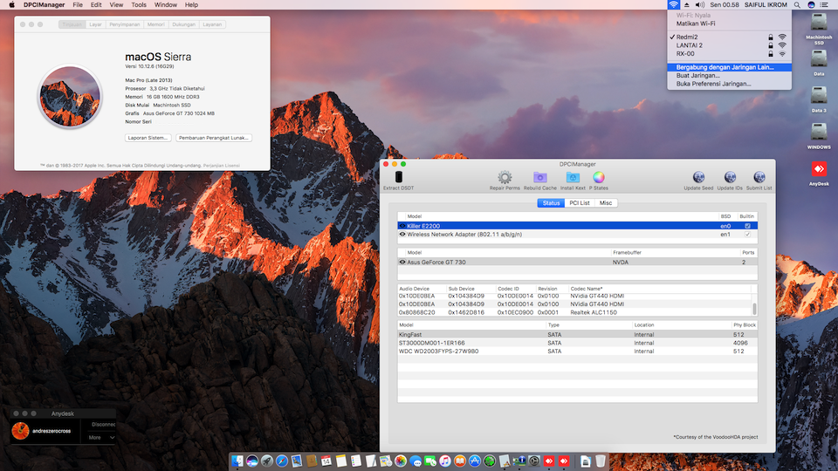Click the Update IDs globe icon
Screen dimensions: 838x471
[x=730, y=177]
